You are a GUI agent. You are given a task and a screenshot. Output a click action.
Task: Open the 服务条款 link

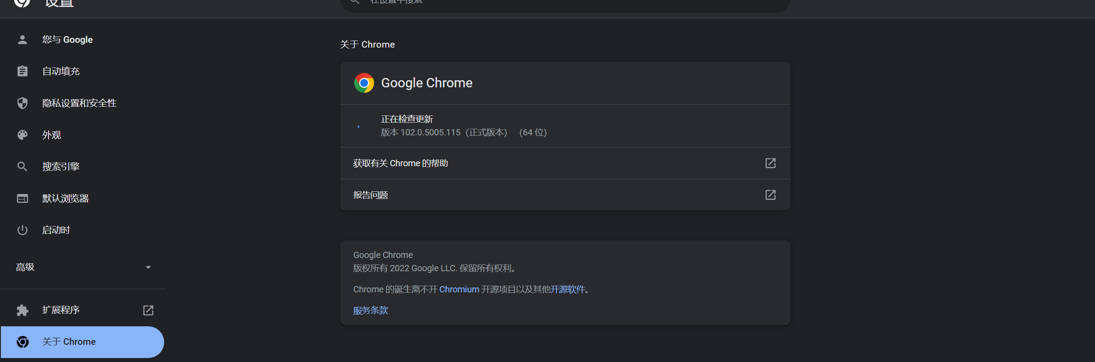[371, 310]
